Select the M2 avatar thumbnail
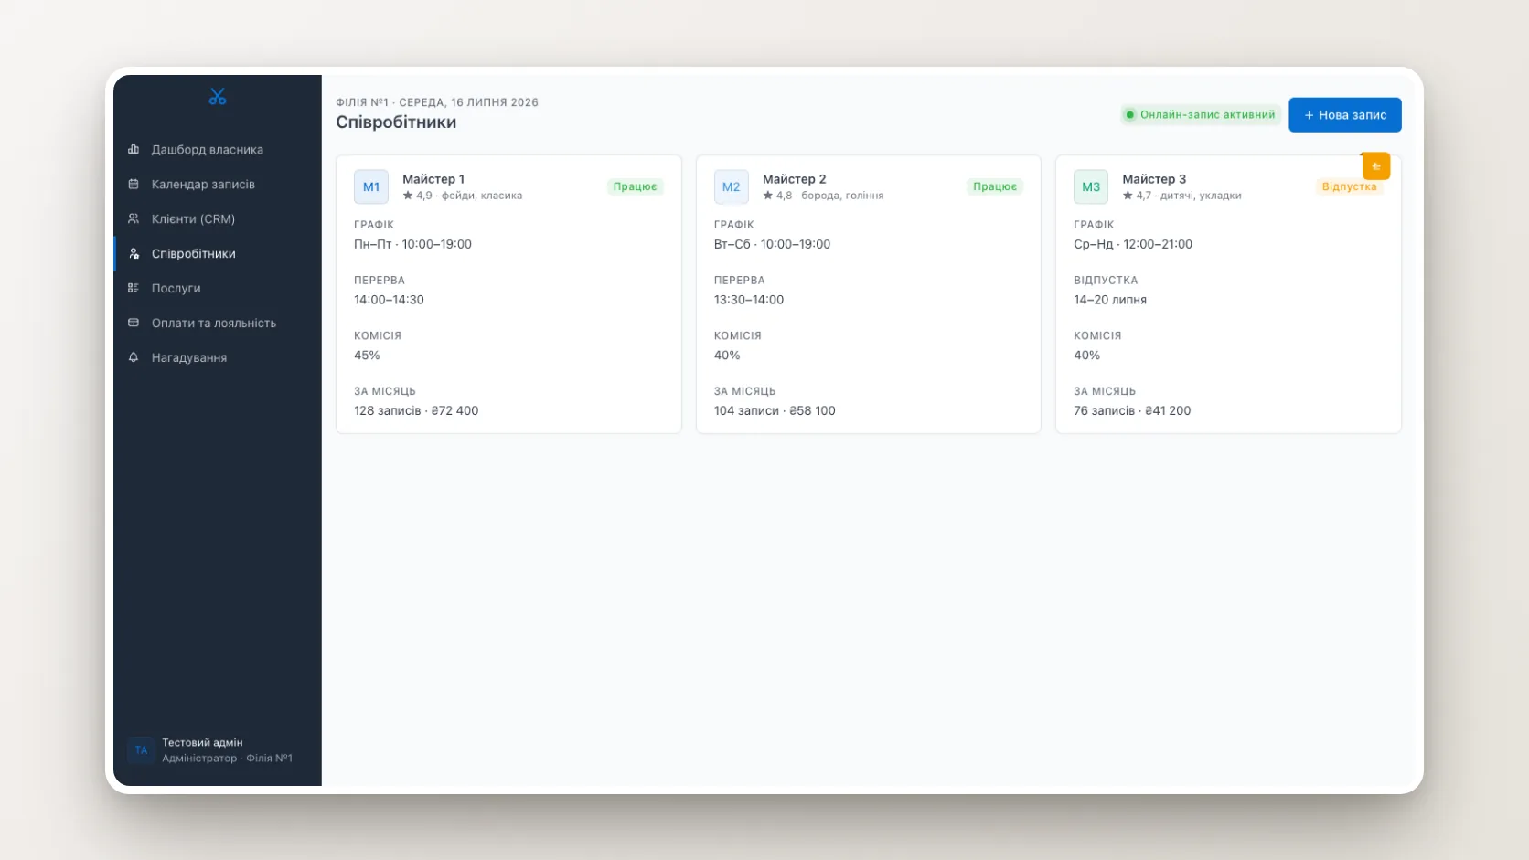 click(731, 186)
